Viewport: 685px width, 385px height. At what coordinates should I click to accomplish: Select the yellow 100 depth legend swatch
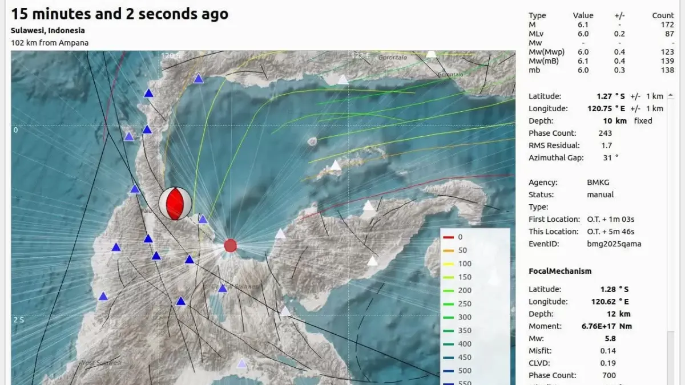448,264
